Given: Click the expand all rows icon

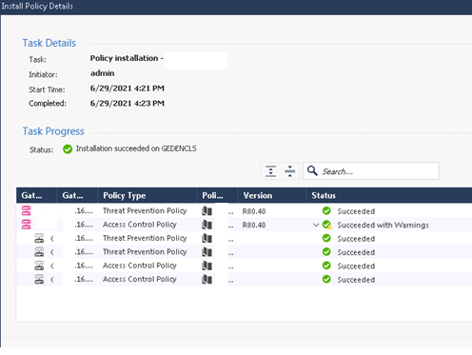Looking at the screenshot, I should click(x=270, y=171).
